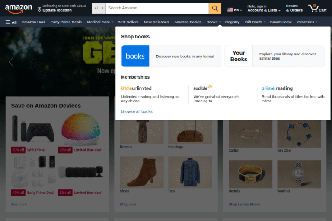332x221 pixels.
Task: Click the Prime Reading logo
Action: coord(277,88)
